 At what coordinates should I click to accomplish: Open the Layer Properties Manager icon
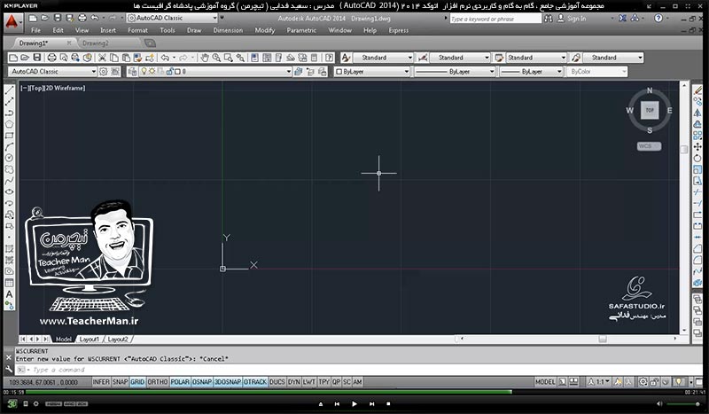[x=132, y=72]
